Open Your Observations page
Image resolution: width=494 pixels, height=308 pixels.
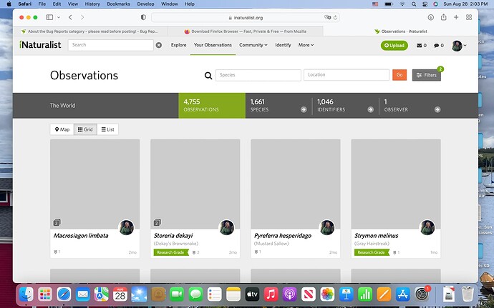pos(213,45)
